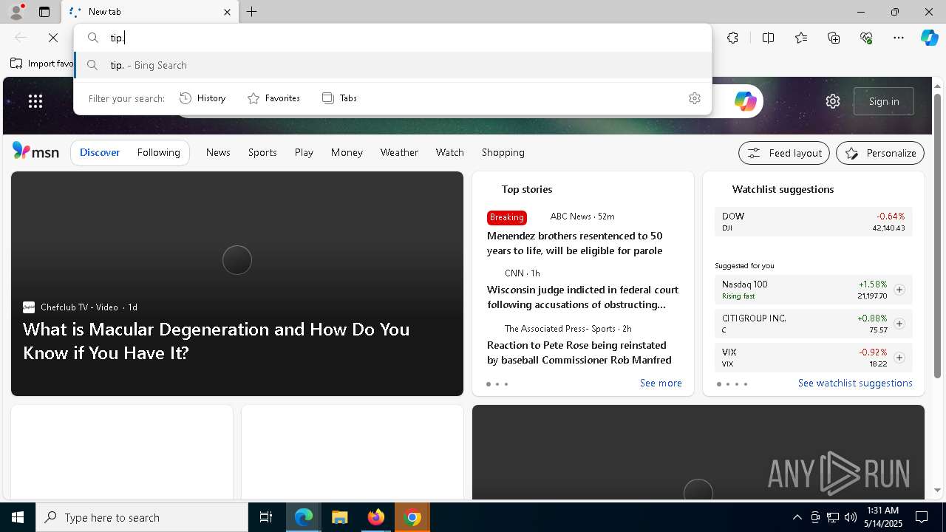946x532 pixels.
Task: Open the Shopping menu item
Action: (x=503, y=152)
